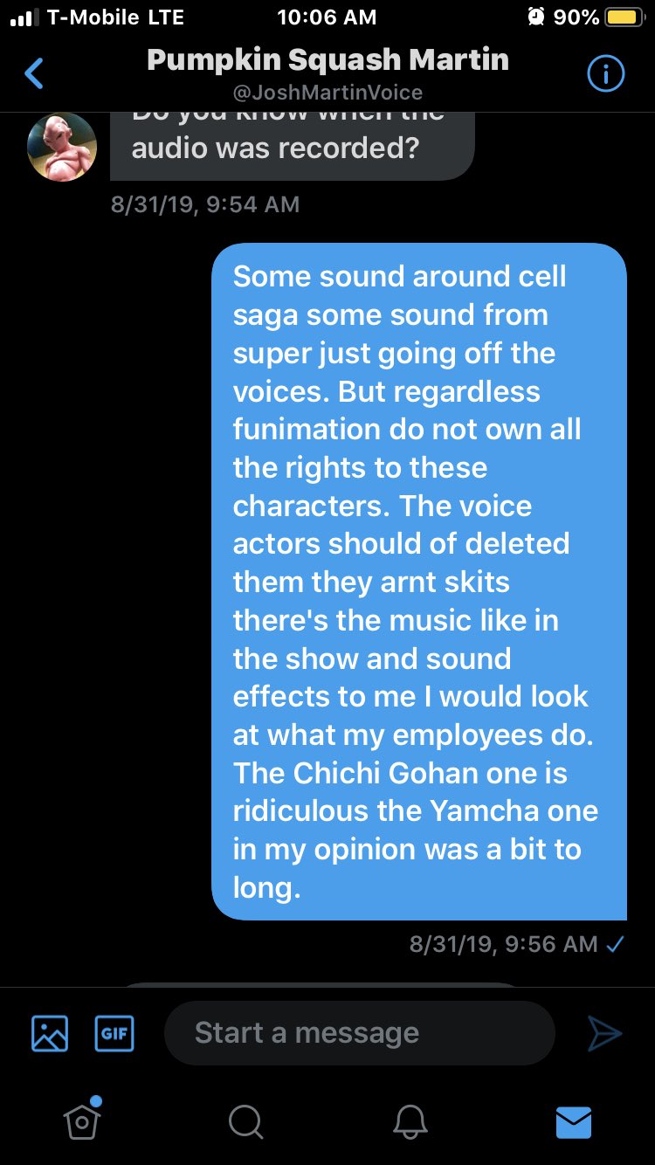Viewport: 655px width, 1165px height.
Task: Open the Notifications bell tab
Action: pos(410,1122)
